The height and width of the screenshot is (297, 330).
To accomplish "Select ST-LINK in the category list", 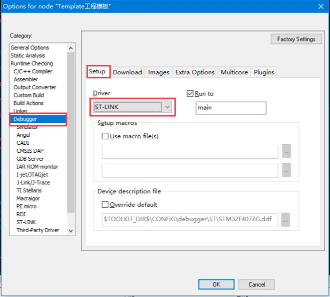I will click(26, 222).
